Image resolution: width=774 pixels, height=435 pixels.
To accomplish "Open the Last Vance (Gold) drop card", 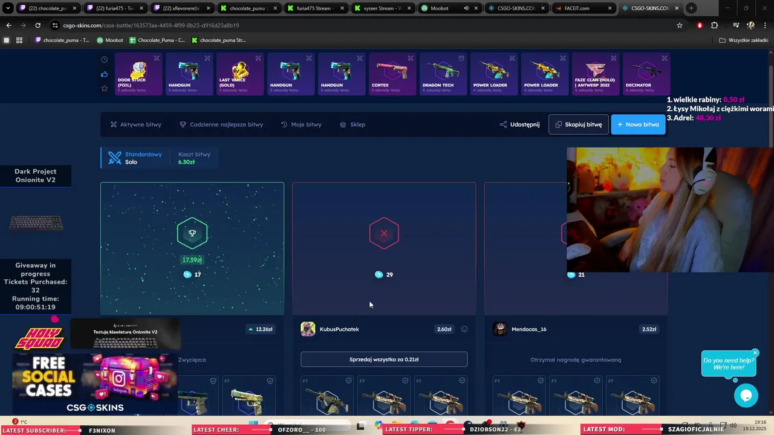I will pos(240,74).
